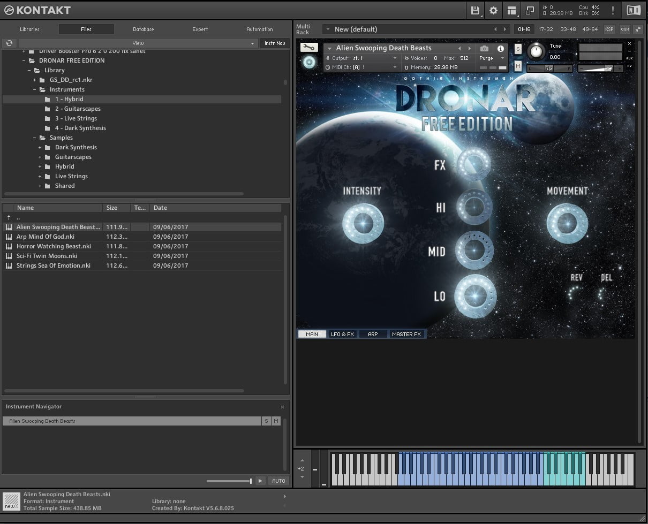Collapse the DRONAR FREE EDITION folder
Image resolution: width=648 pixels, height=524 pixels.
[24, 61]
